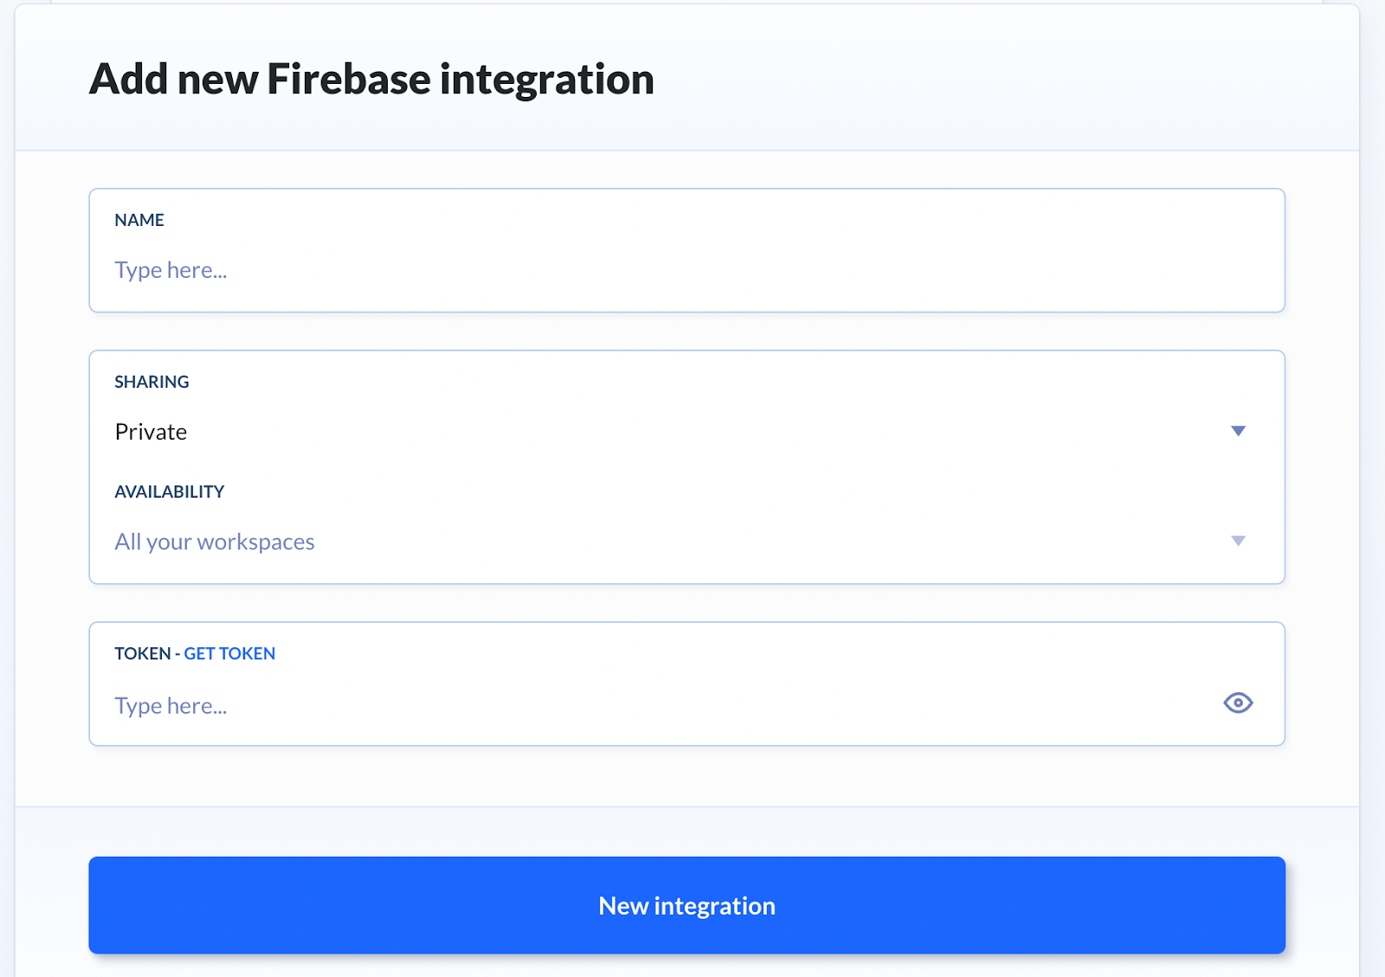Image resolution: width=1385 pixels, height=977 pixels.
Task: Focus the Token placeholder text
Action: (x=171, y=706)
